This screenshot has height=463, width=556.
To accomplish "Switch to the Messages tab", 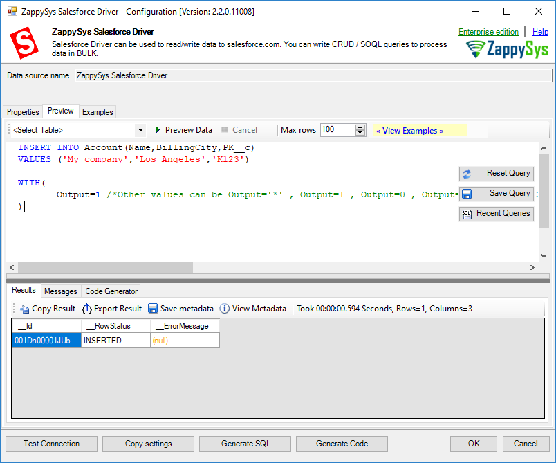I will coord(60,291).
